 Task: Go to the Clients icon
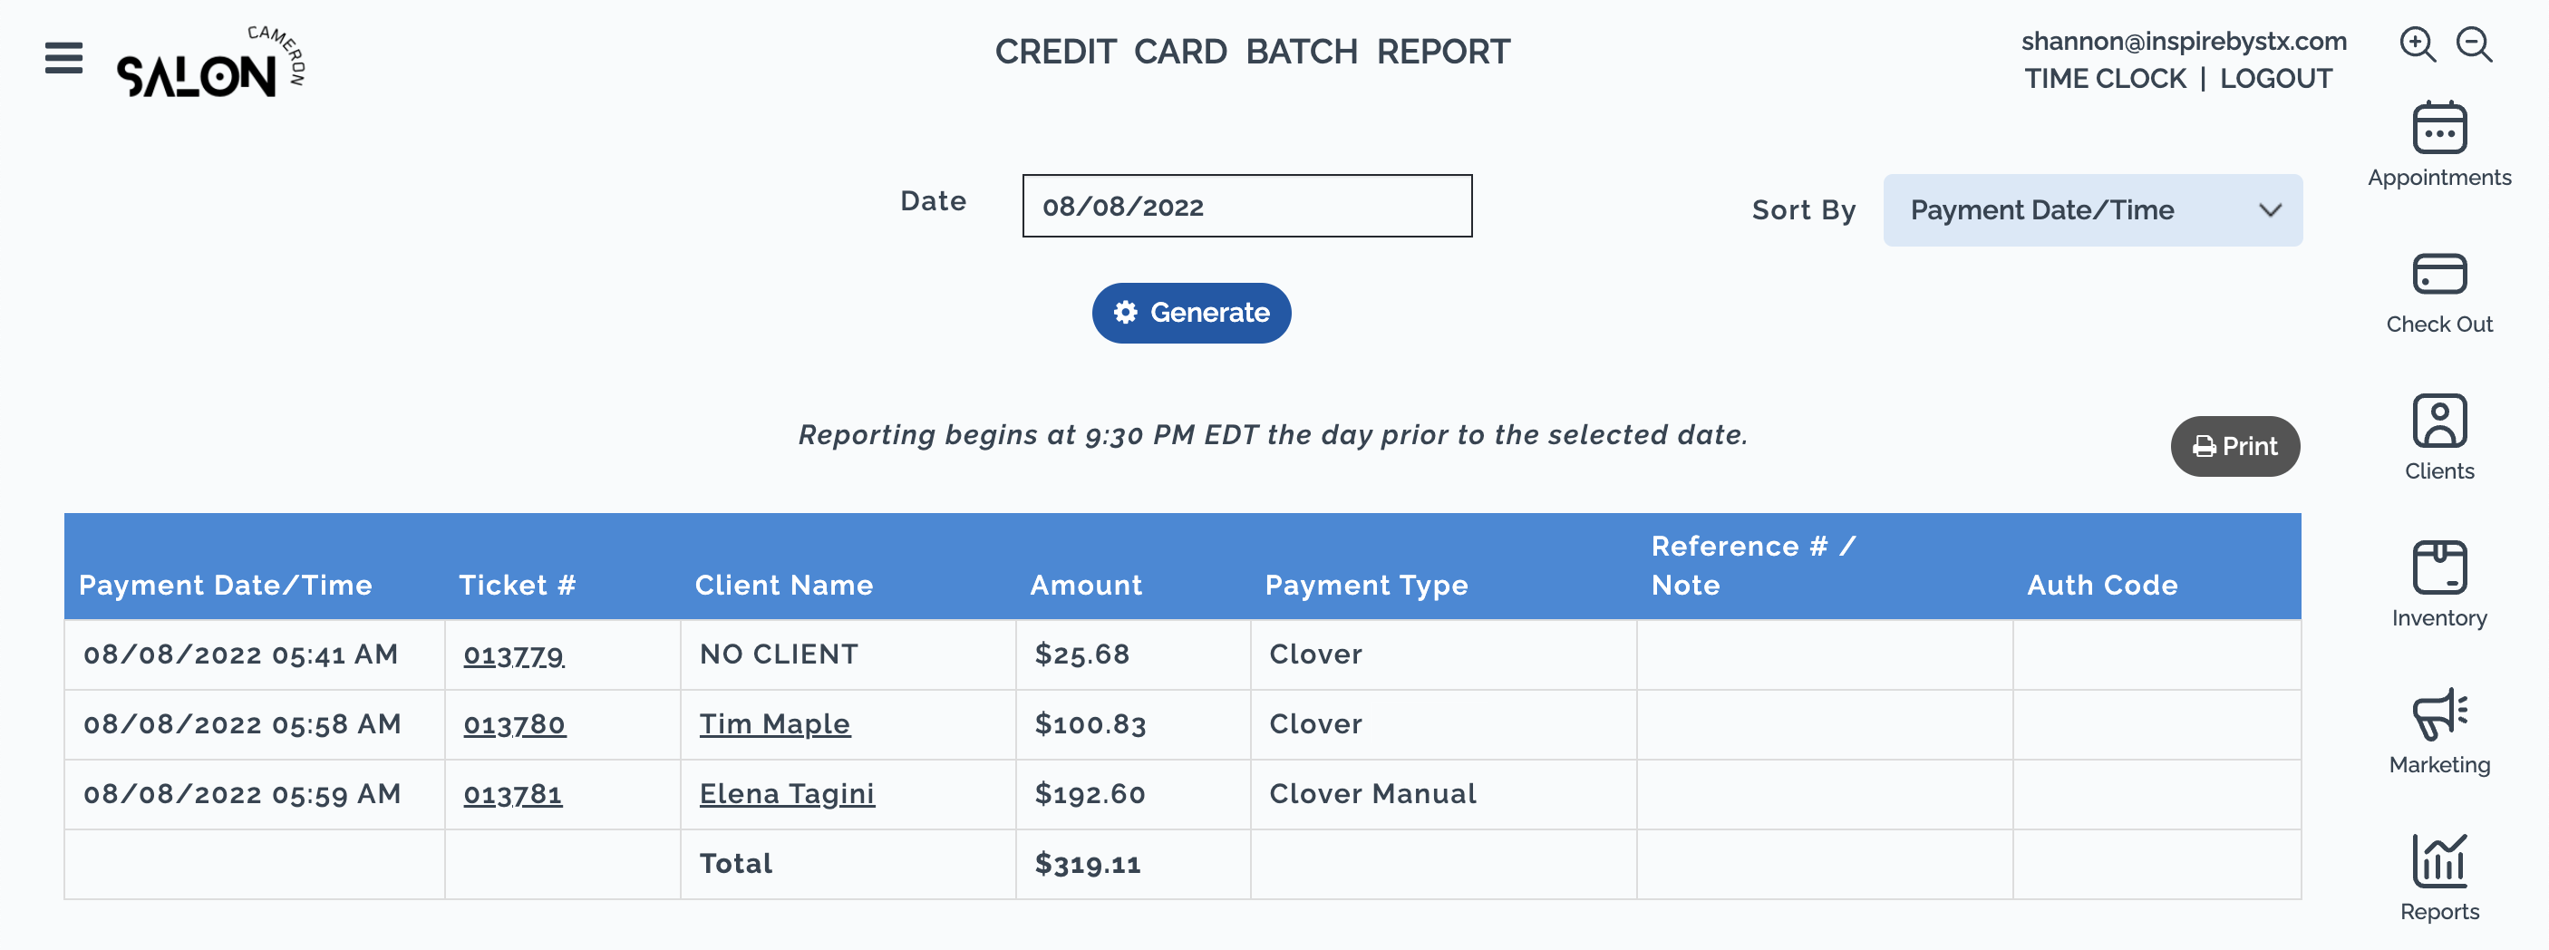(x=2438, y=422)
